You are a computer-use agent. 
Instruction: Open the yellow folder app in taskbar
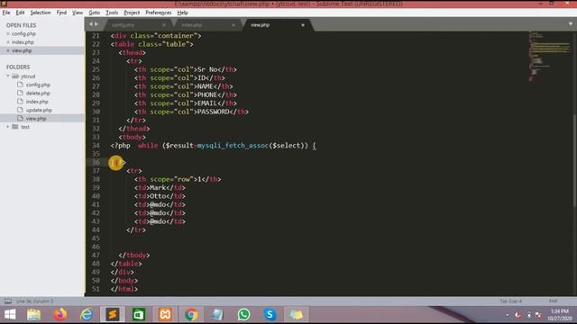click(x=297, y=315)
